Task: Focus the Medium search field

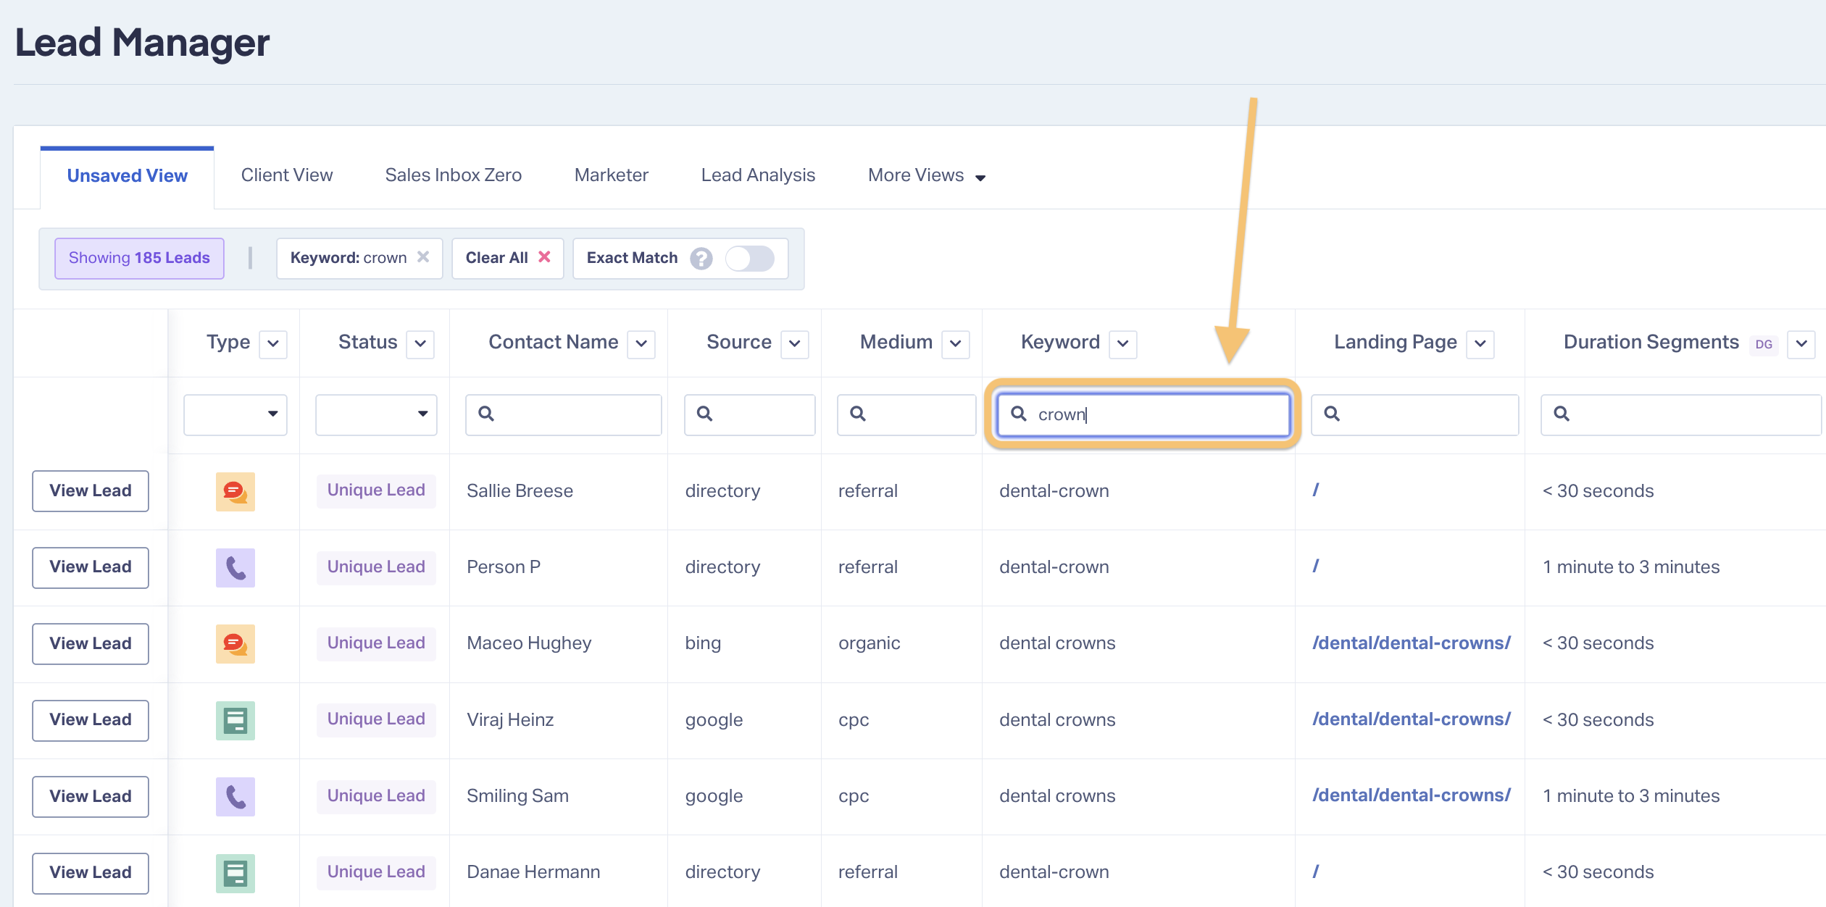Action: point(906,414)
